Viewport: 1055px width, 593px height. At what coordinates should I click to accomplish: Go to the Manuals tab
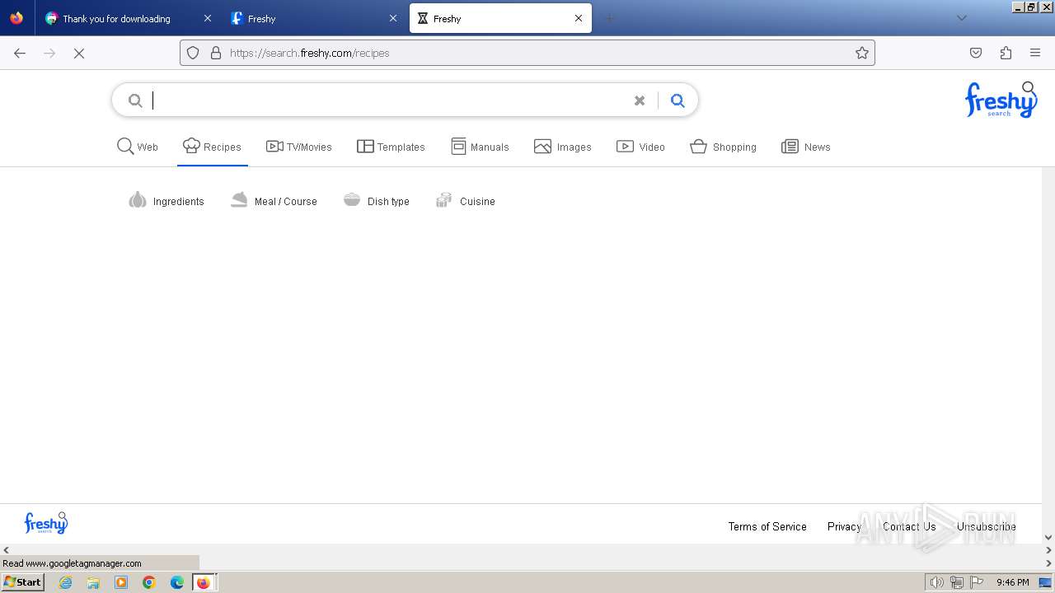point(480,147)
